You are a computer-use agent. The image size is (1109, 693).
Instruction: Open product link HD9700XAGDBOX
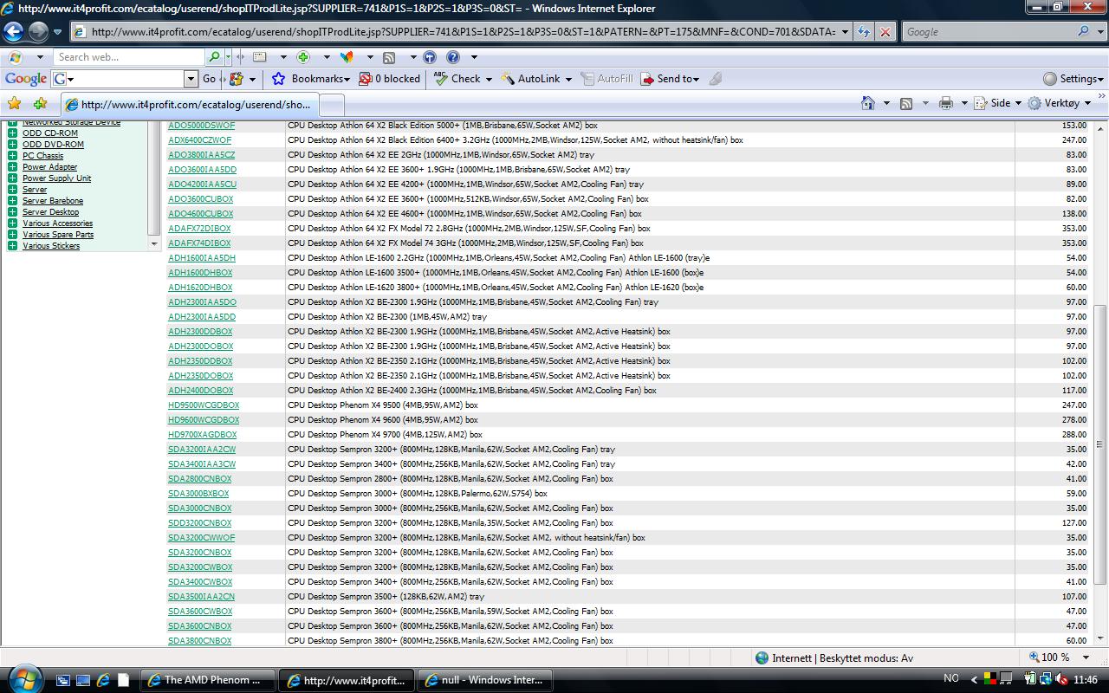[203, 435]
